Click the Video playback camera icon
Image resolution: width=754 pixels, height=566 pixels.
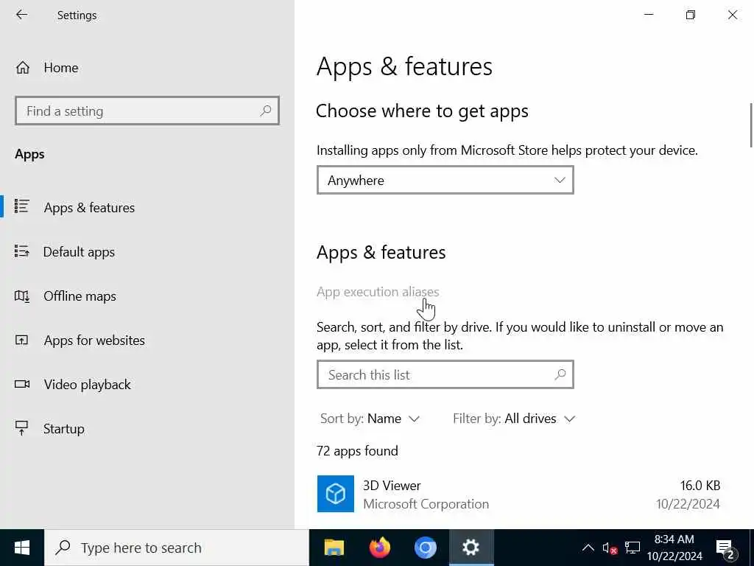(21, 383)
